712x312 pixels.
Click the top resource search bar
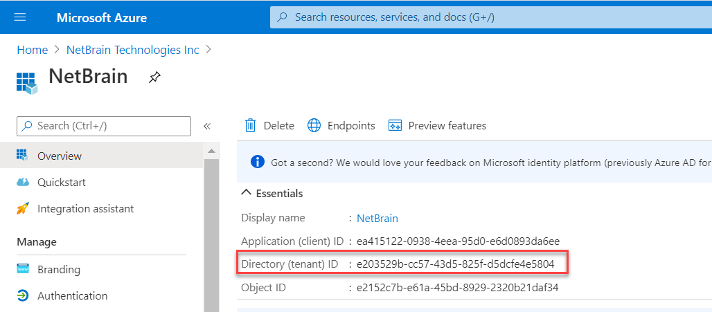[x=485, y=17]
